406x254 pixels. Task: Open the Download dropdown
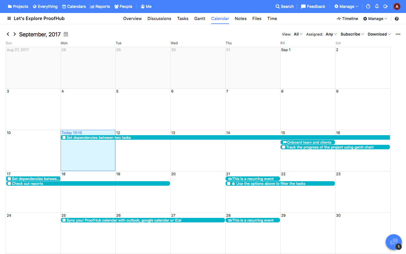click(x=379, y=34)
